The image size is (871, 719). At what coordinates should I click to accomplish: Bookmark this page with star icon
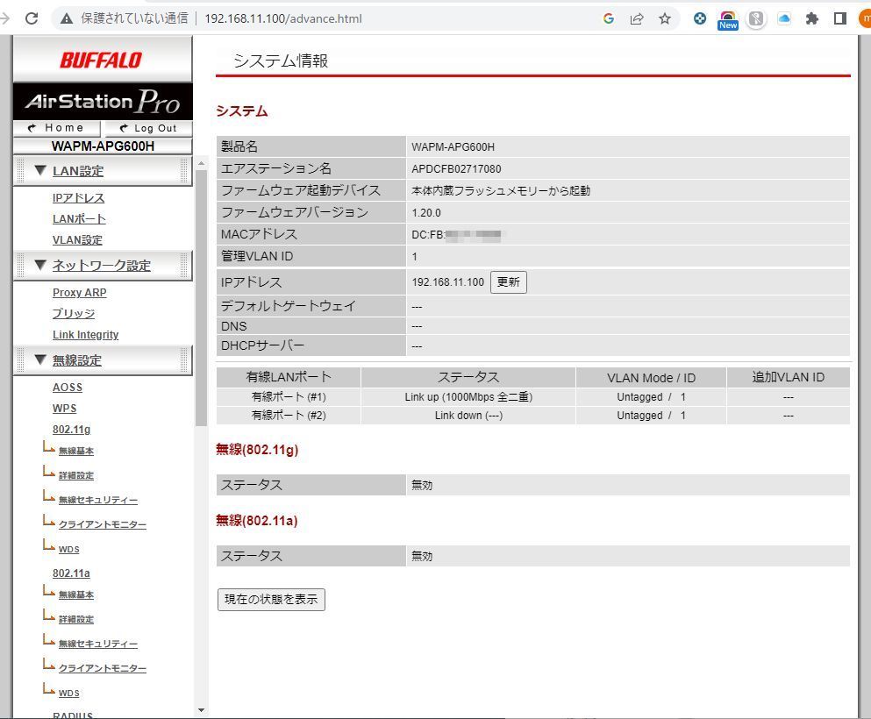pos(664,19)
